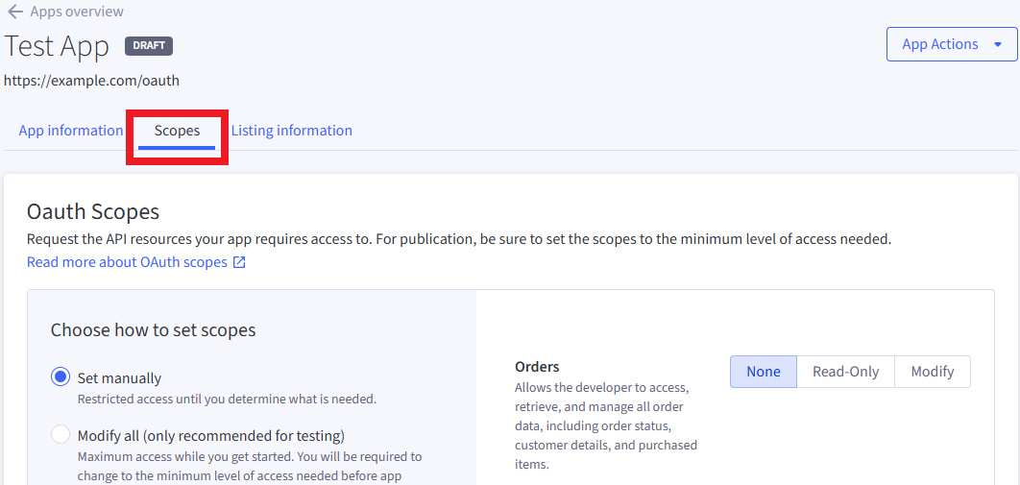Open the Apps overview link
1020x485 pixels.
coord(77,12)
